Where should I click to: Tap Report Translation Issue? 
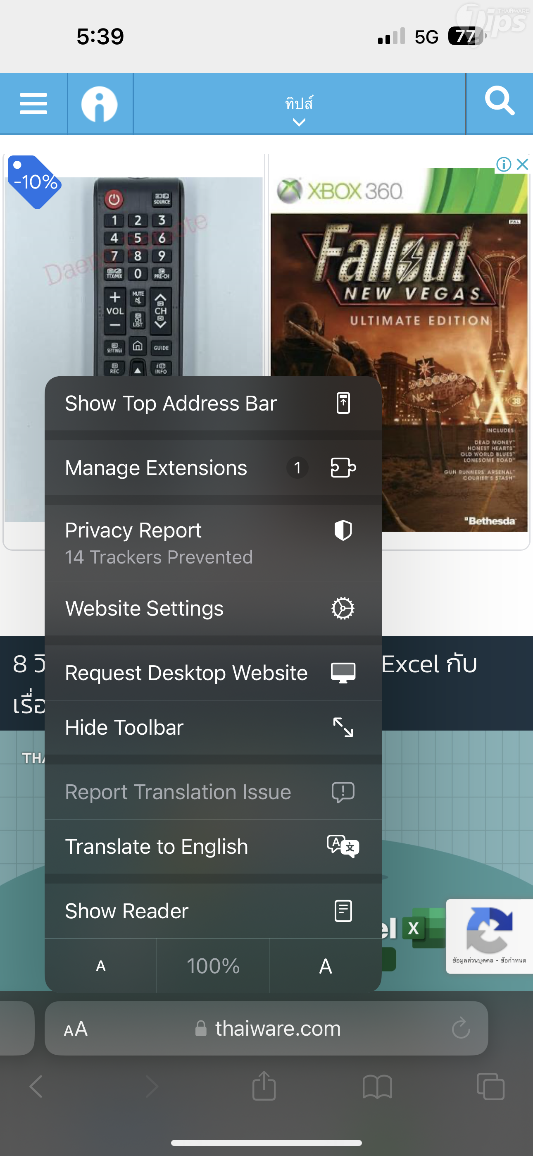coord(213,792)
